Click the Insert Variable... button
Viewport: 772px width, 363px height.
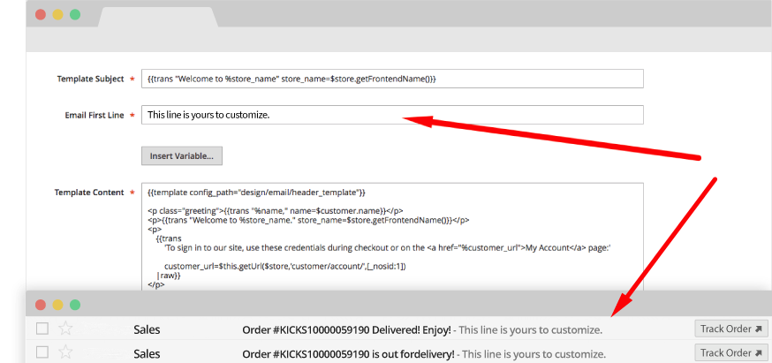click(x=182, y=155)
